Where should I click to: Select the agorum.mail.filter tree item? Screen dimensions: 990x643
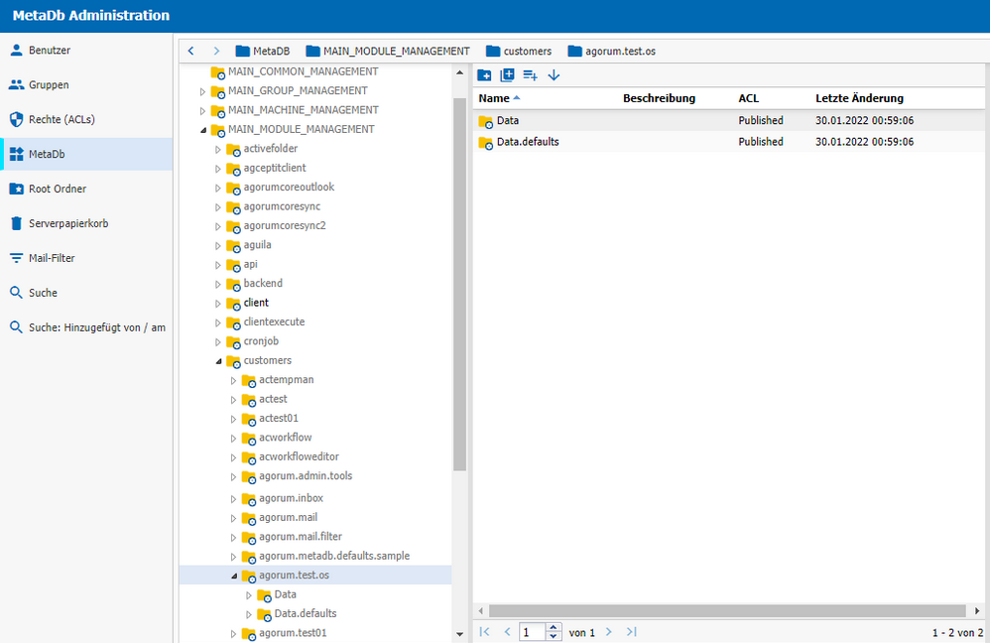[x=301, y=537]
